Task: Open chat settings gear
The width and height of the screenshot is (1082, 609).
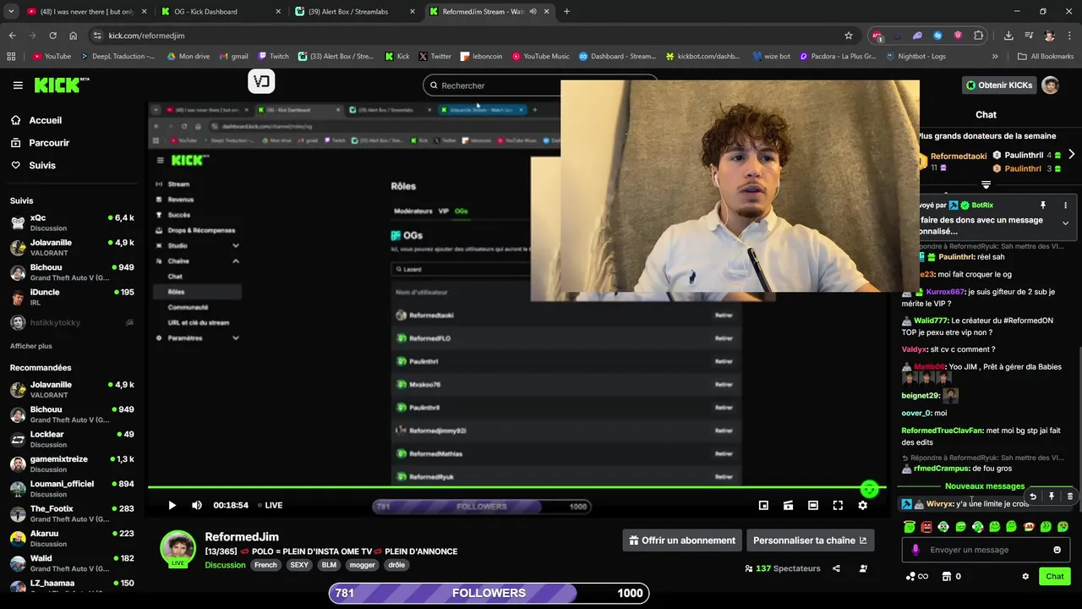Action: click(1025, 577)
